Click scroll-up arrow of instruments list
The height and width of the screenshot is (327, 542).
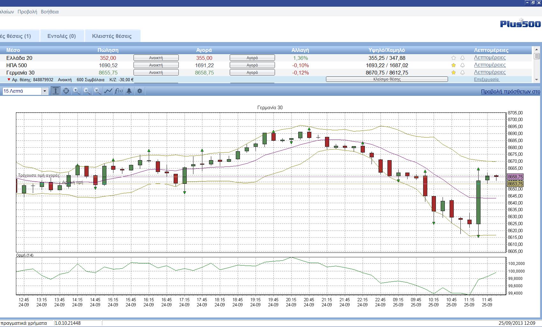pyautogui.click(x=537, y=49)
